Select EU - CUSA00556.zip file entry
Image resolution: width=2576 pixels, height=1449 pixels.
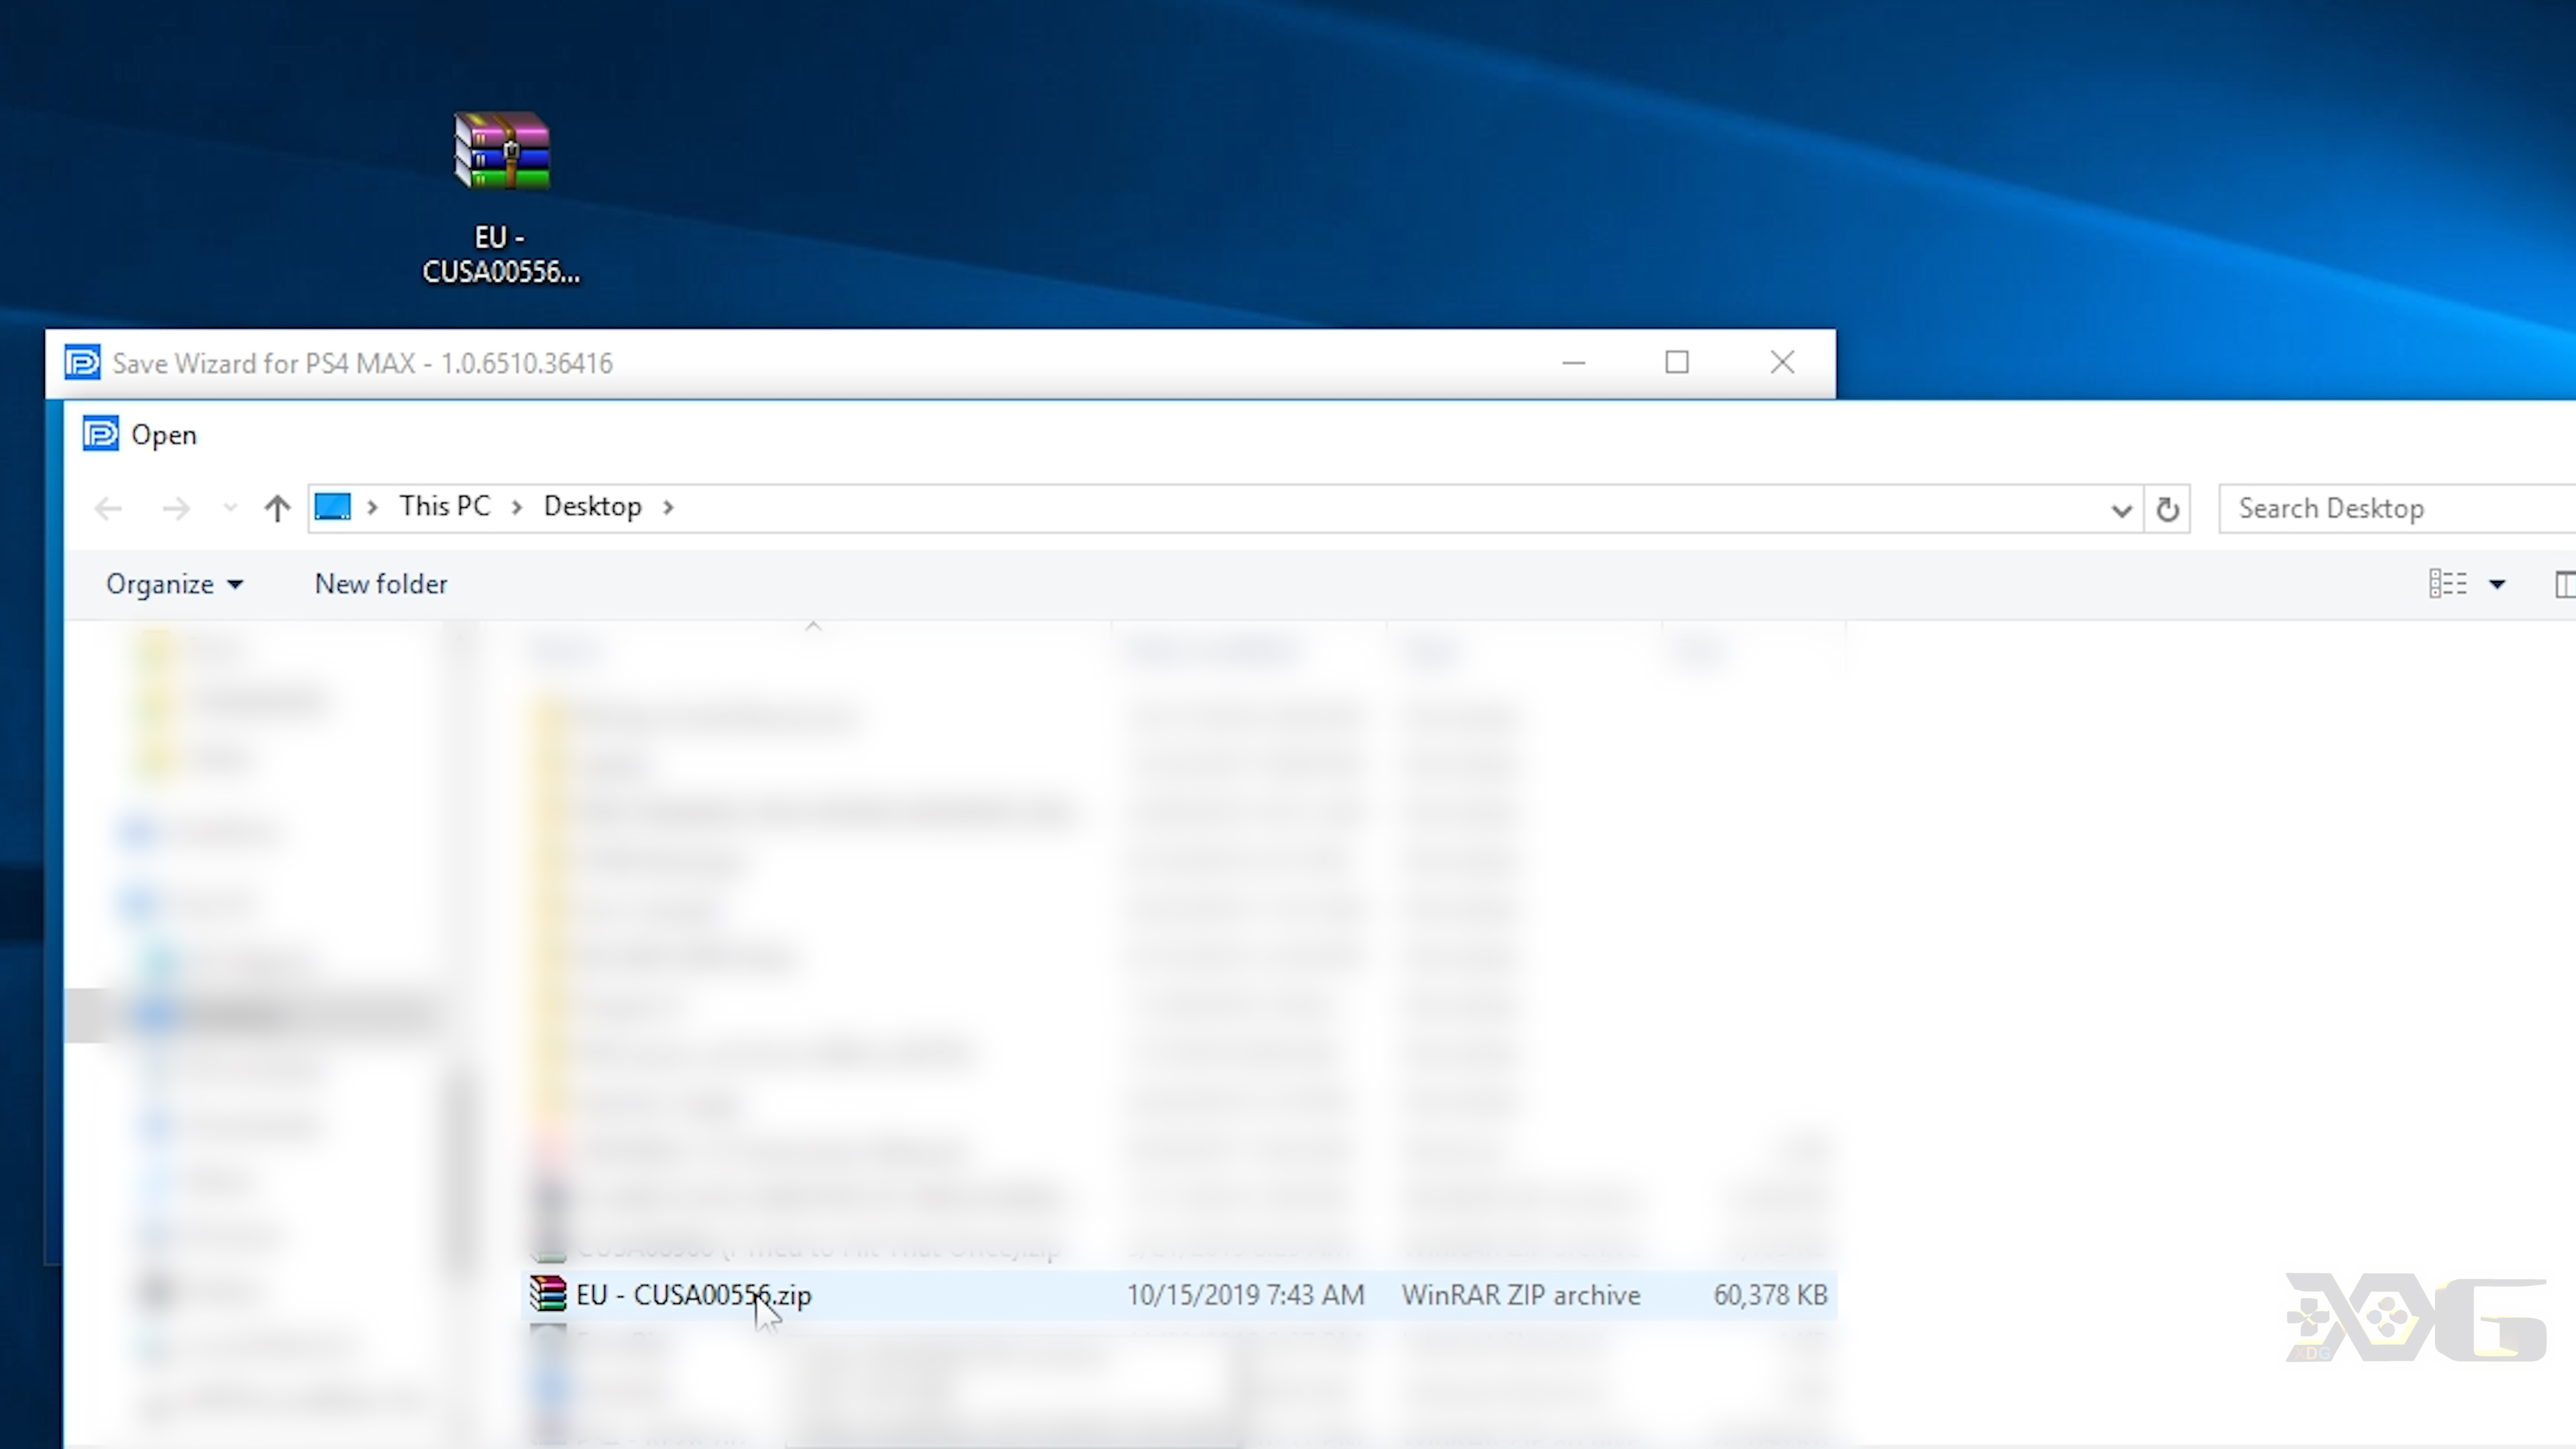pyautogui.click(x=690, y=1293)
